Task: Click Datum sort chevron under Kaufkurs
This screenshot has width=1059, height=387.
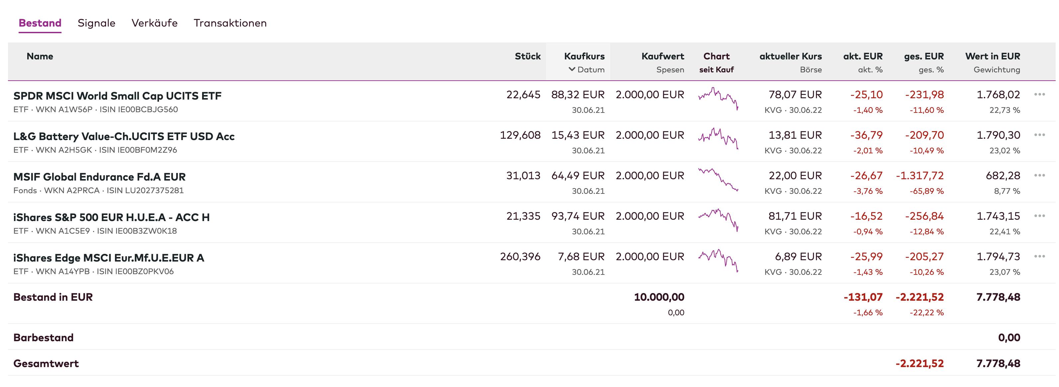Action: coord(572,69)
